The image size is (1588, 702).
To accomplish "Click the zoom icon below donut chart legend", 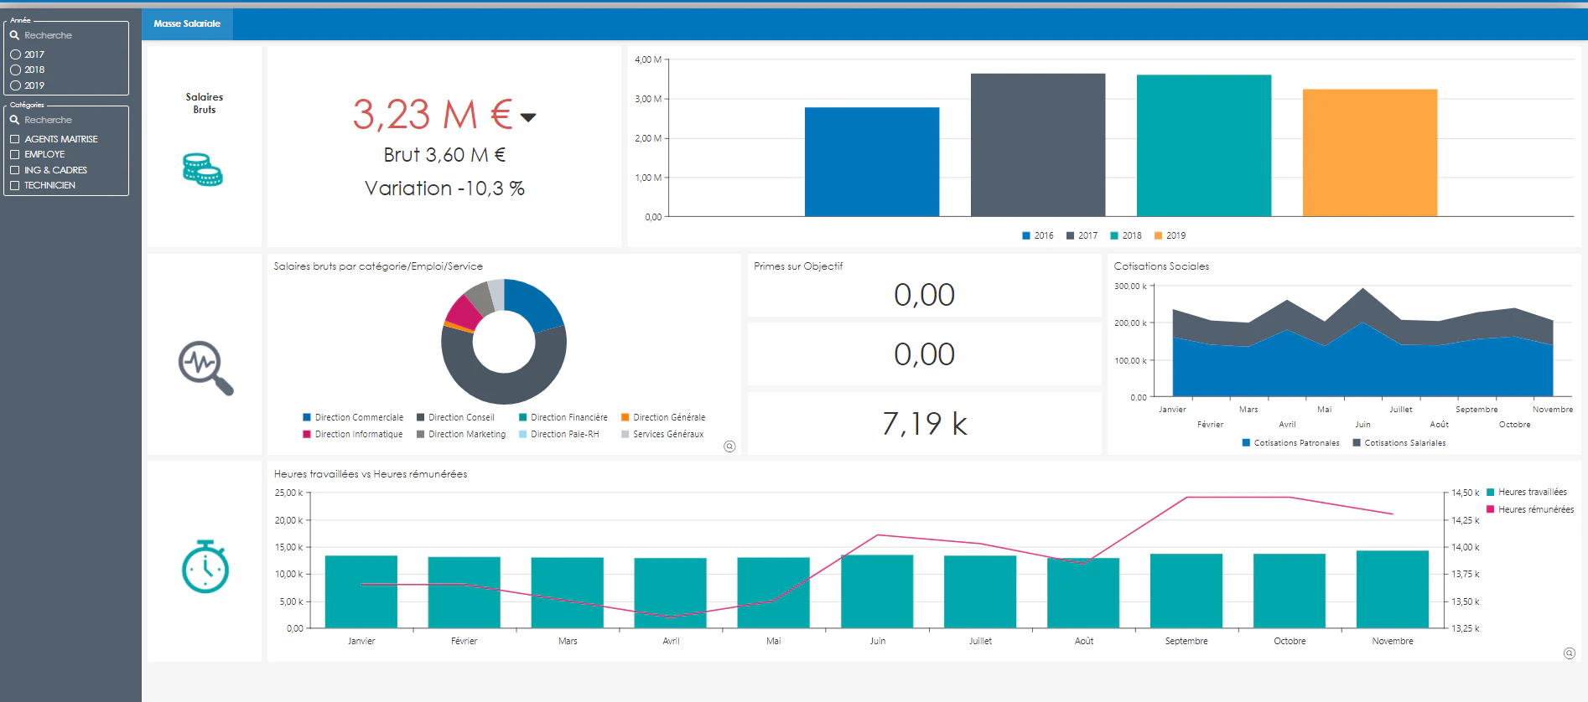I will (729, 446).
